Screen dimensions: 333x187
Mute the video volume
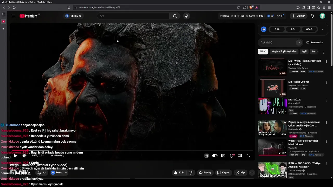(24, 156)
